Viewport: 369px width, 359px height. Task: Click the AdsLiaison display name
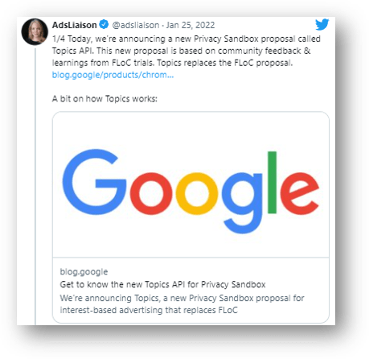click(x=74, y=25)
